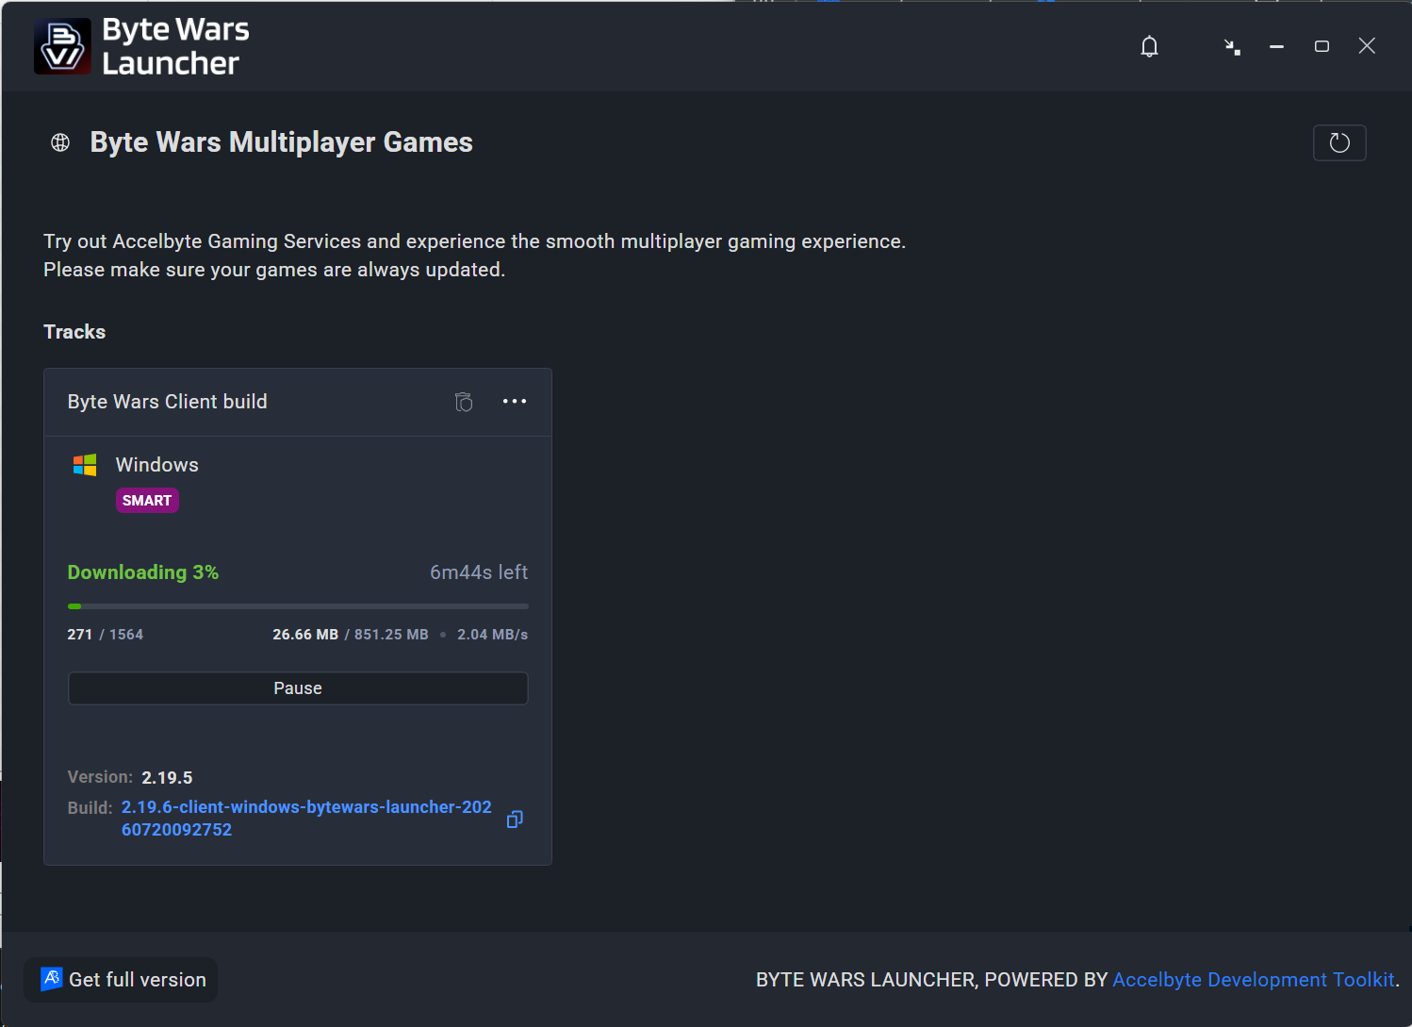Viewport: 1412px width, 1027px height.
Task: Click the globe icon beside the title
Action: point(60,142)
